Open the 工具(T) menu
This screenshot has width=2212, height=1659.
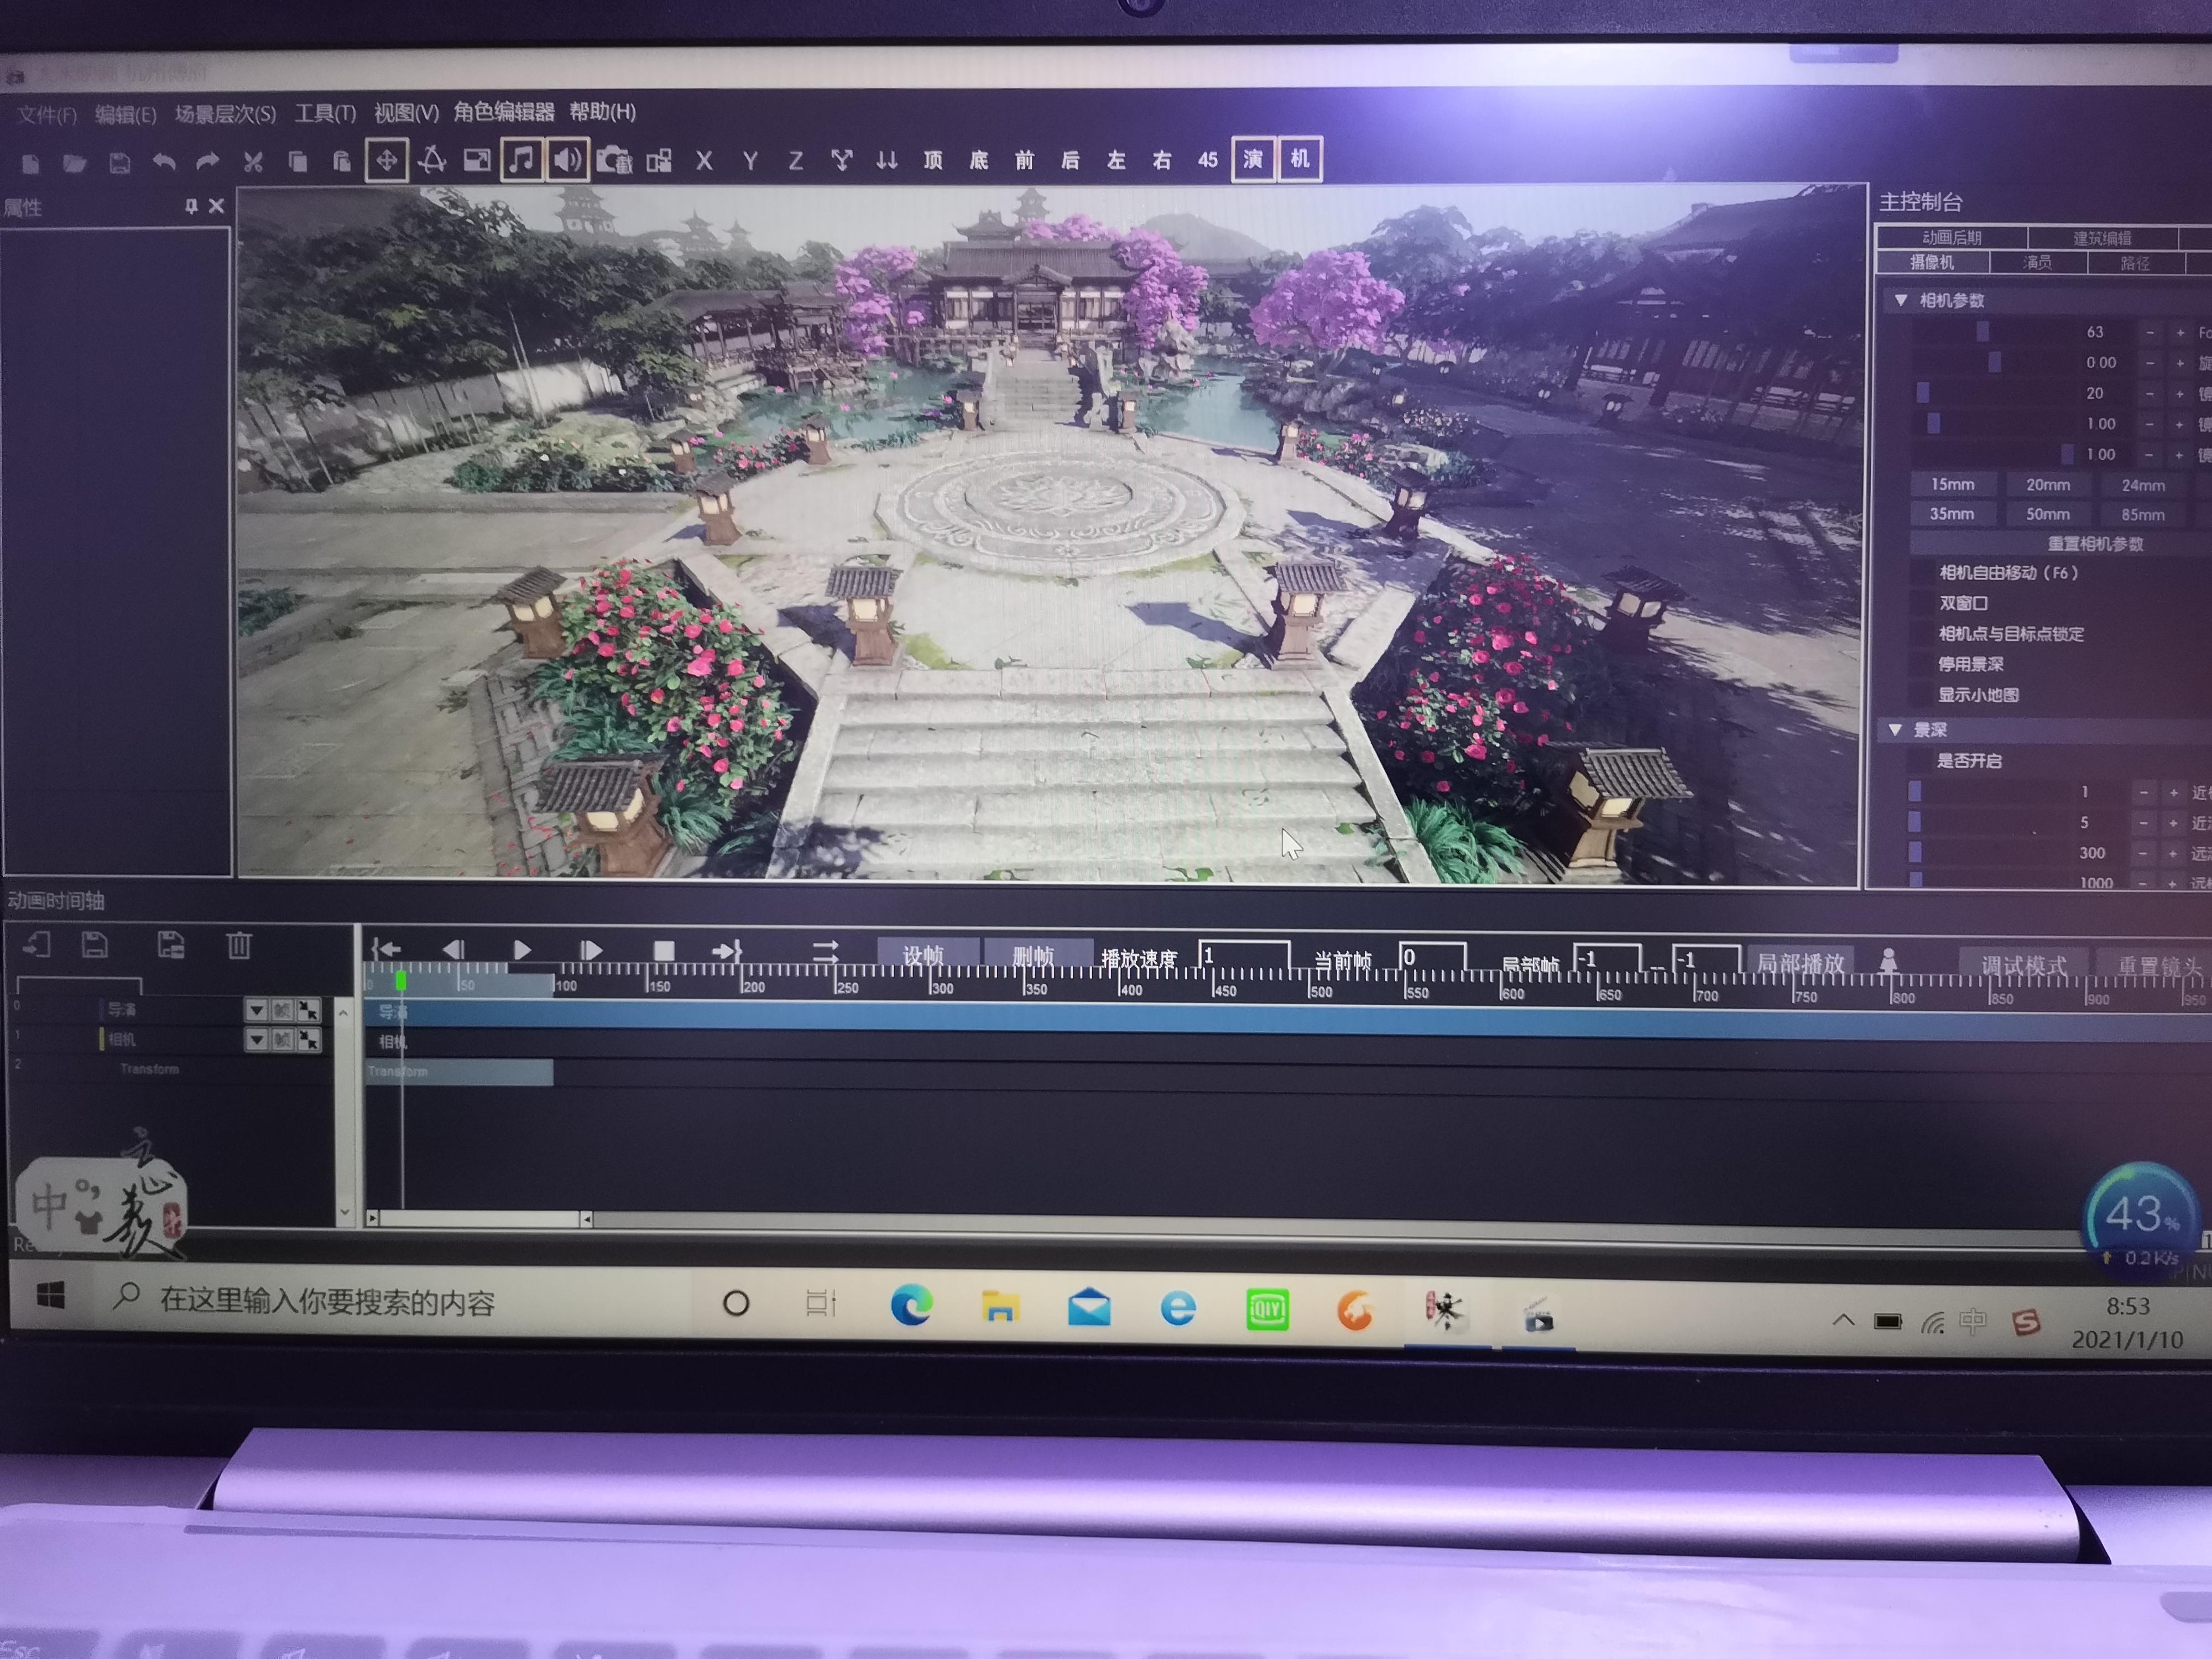click(x=325, y=113)
